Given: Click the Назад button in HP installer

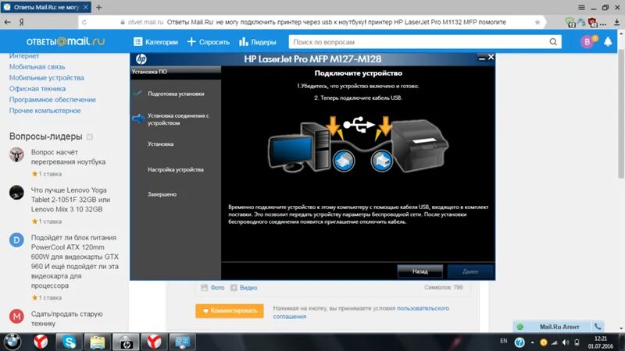Looking at the screenshot, I should 420,271.
